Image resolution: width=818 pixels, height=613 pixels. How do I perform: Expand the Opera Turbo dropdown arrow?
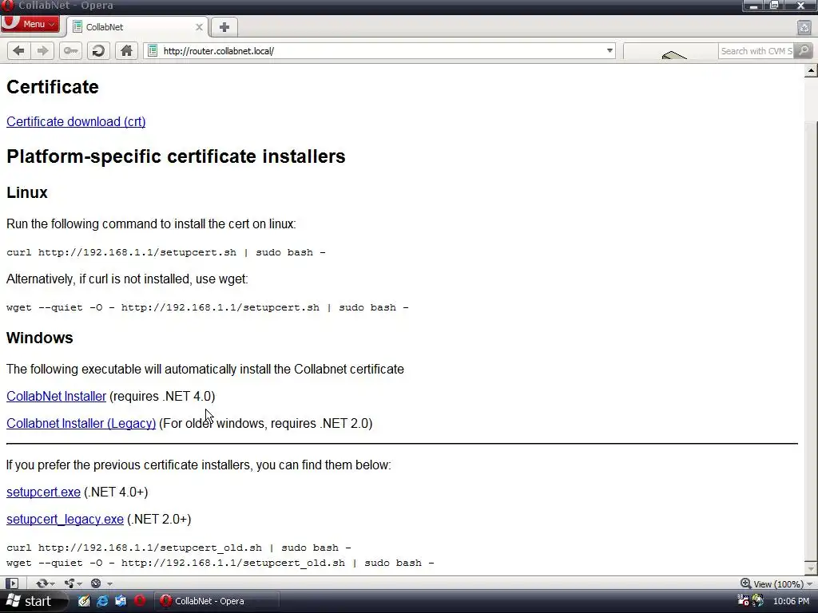pyautogui.click(x=109, y=583)
